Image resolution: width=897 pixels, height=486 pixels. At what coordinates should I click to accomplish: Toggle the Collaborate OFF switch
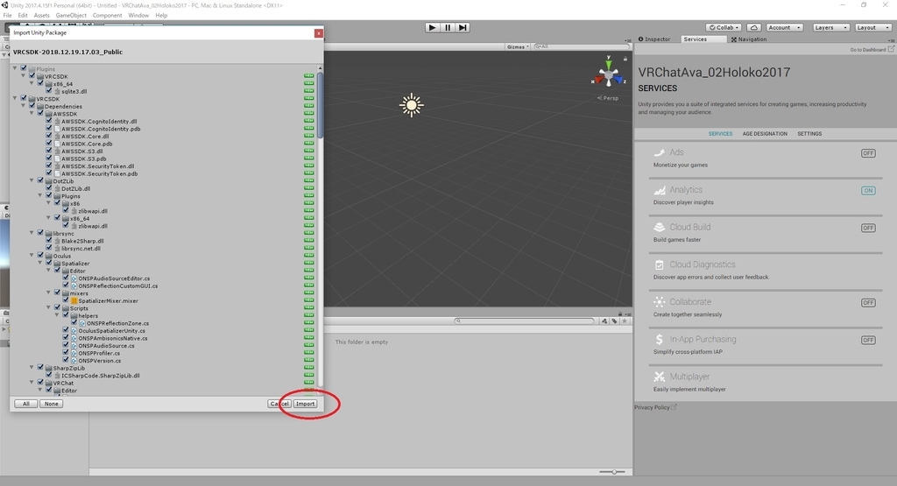868,302
